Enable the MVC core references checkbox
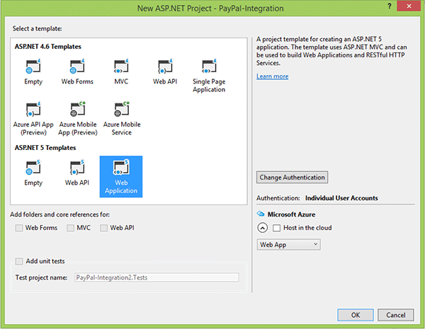The width and height of the screenshot is (425, 329). coord(70,228)
